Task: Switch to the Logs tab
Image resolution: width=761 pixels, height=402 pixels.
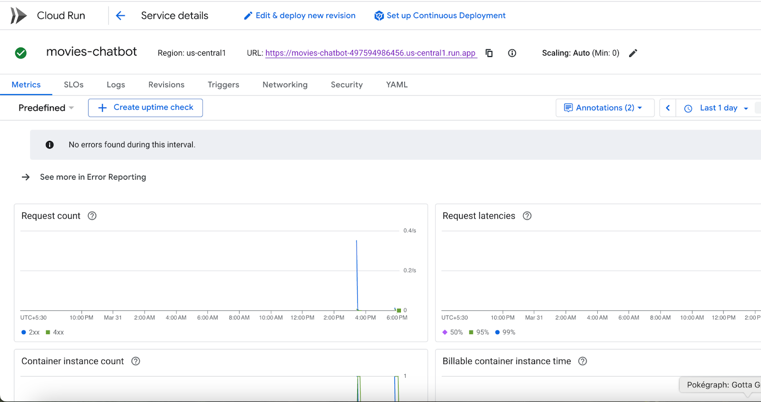Action: point(116,85)
